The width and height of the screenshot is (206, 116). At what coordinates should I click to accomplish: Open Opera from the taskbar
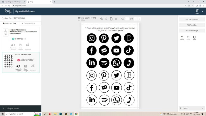click(50, 114)
